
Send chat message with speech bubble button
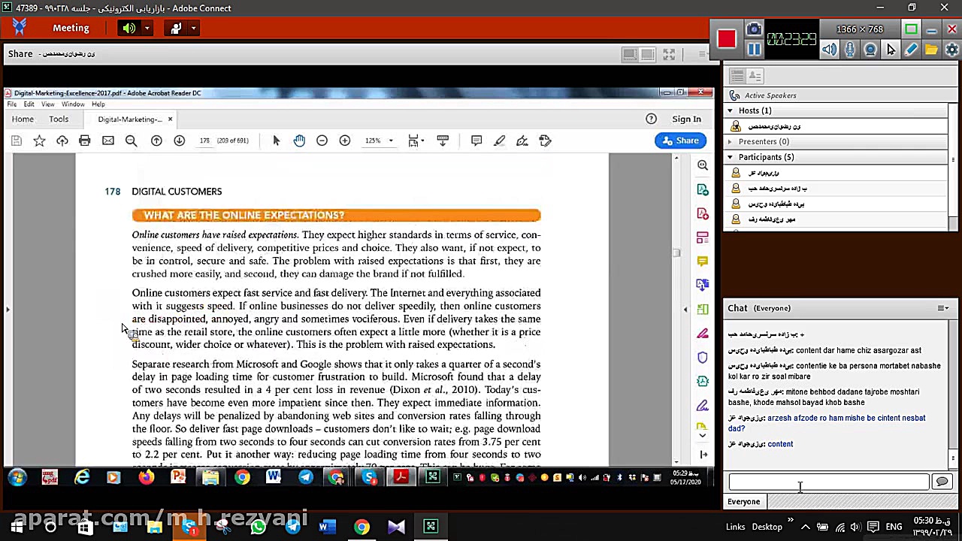tap(942, 482)
